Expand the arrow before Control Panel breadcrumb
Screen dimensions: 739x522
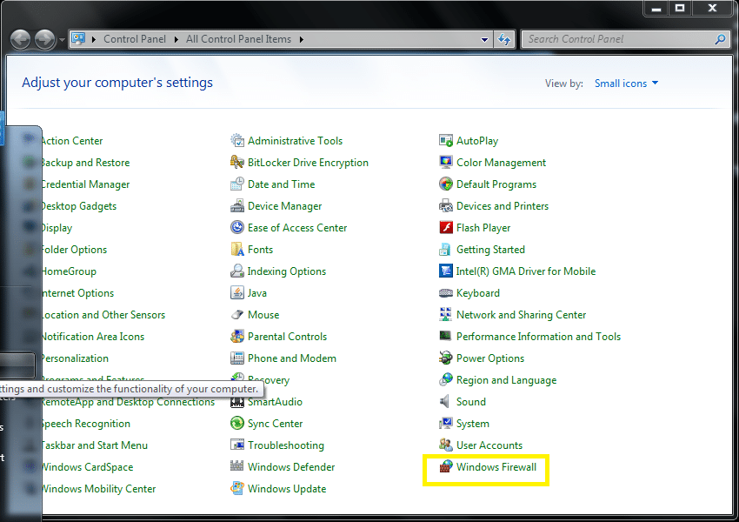coord(94,39)
